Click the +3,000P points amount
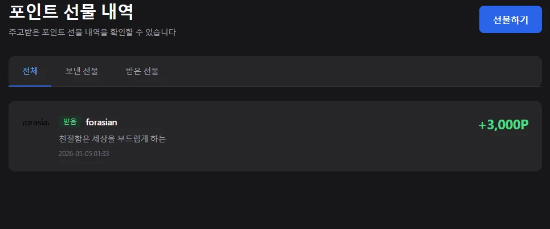The image size is (550, 229). [503, 125]
